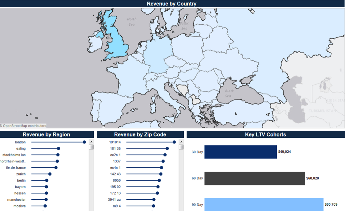Click the 60 Day gray bar
345x211 pixels.
[254, 178]
